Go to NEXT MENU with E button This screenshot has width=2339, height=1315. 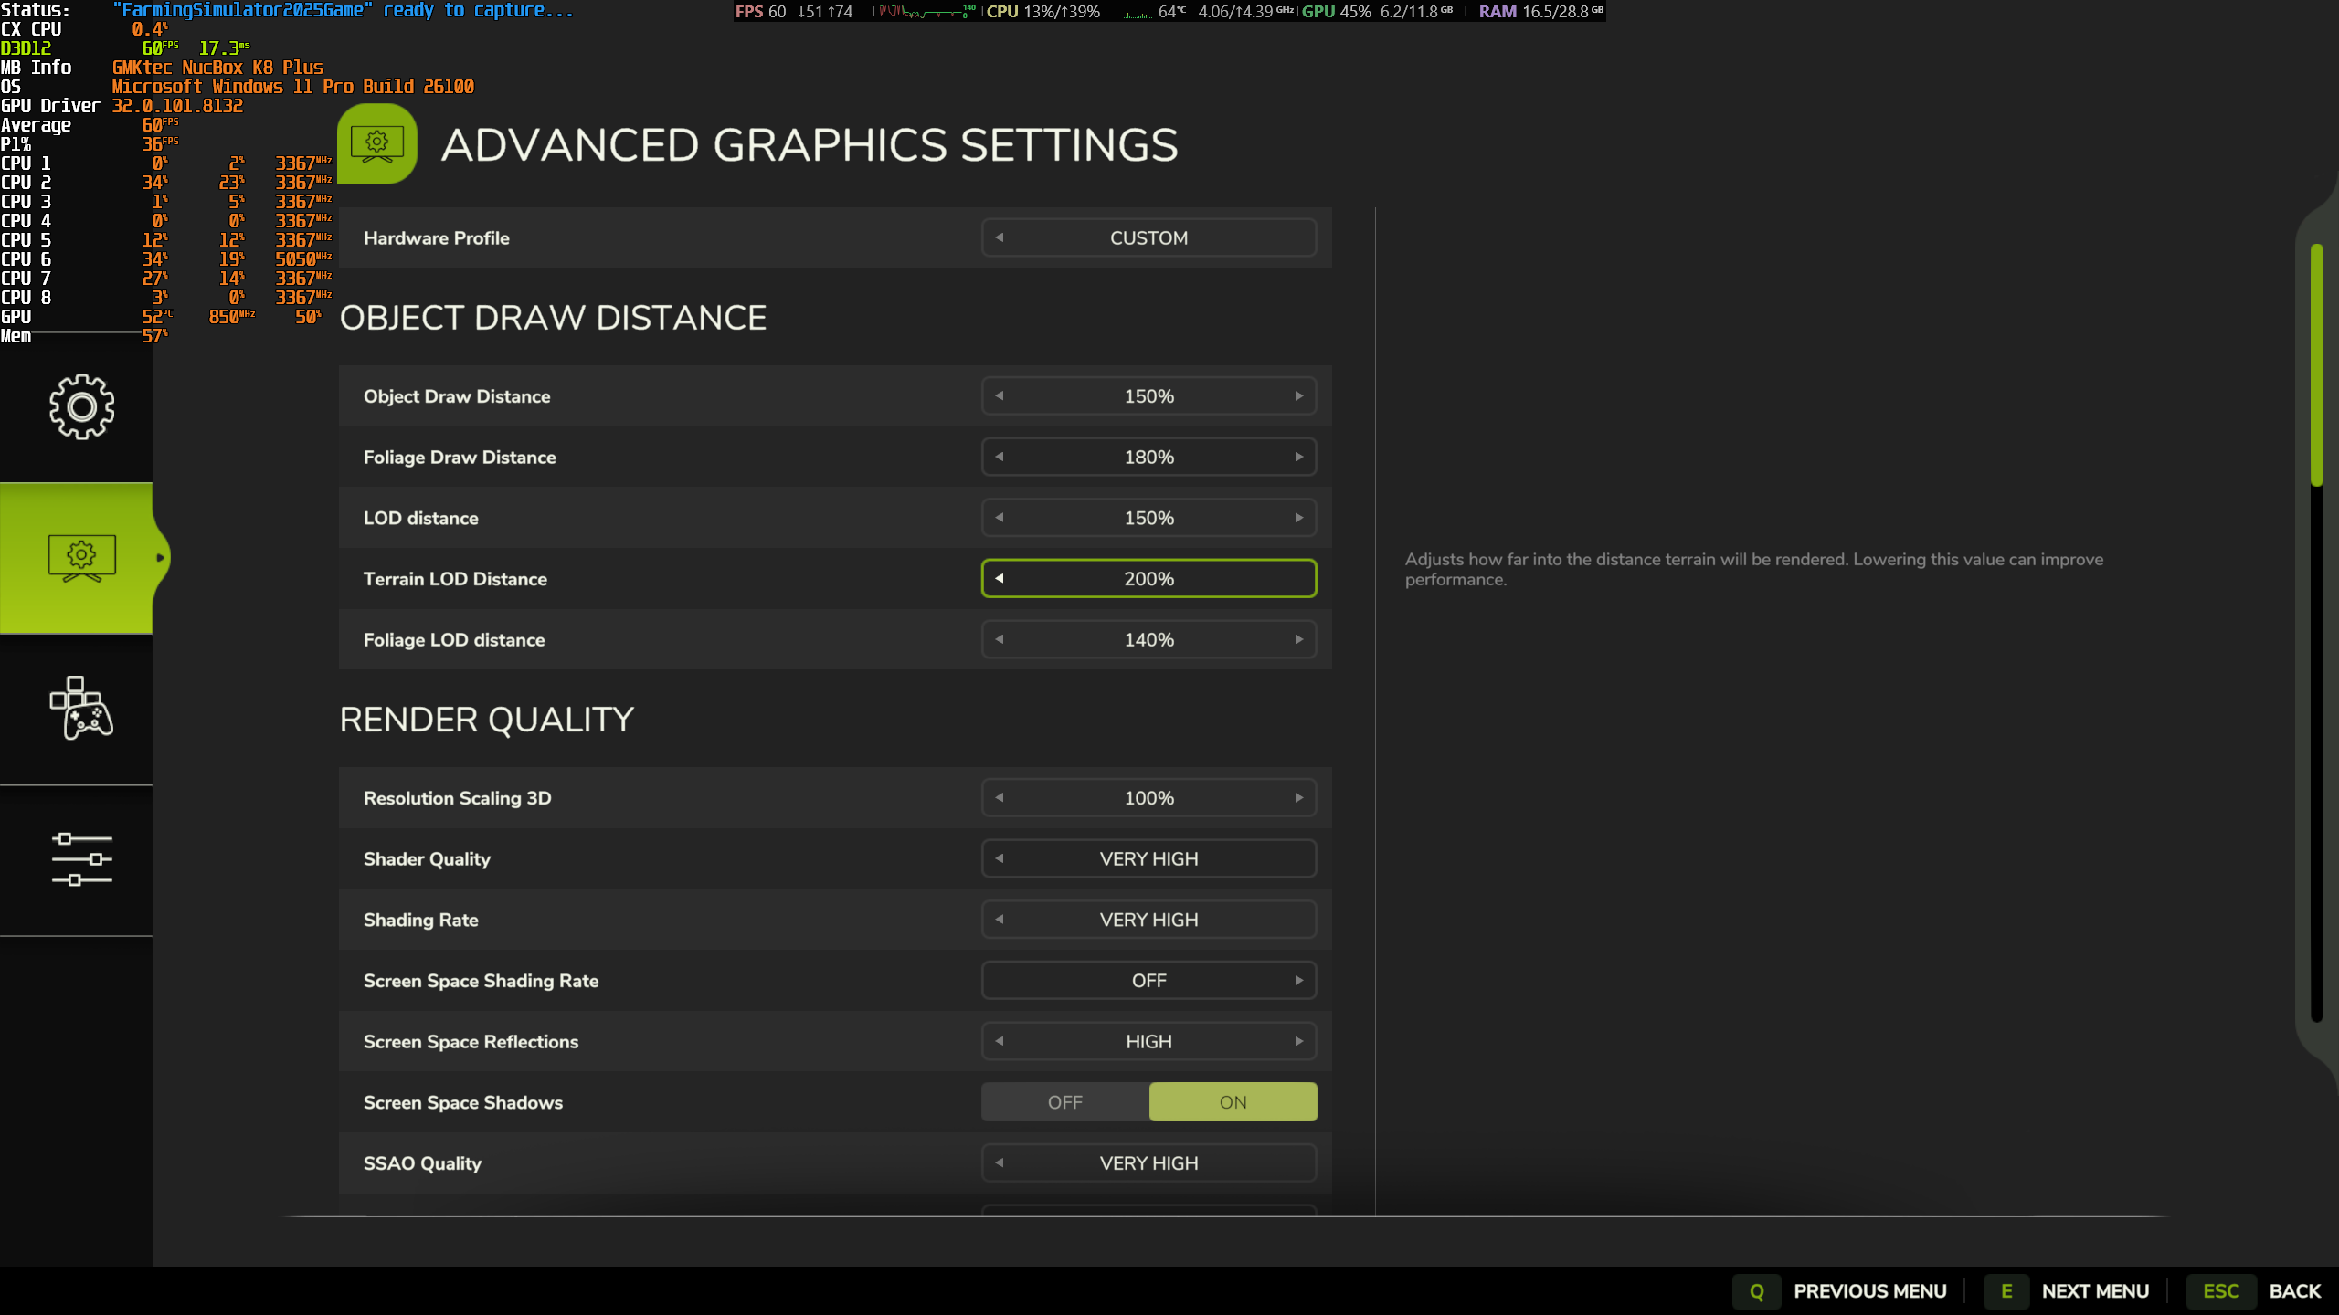2006,1291
